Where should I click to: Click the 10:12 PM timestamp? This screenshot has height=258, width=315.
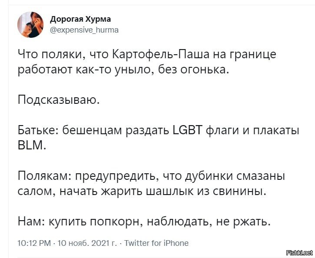(34, 243)
